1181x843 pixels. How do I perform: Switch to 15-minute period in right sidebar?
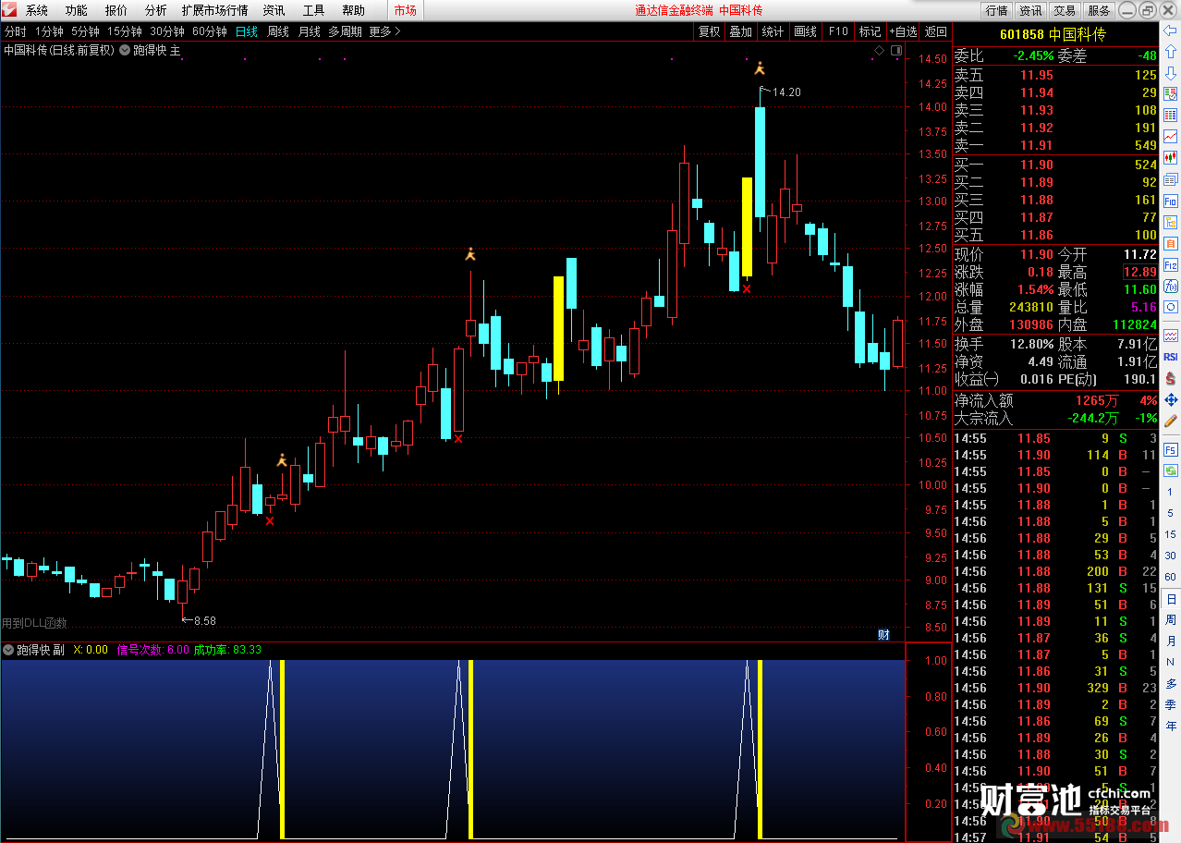pyautogui.click(x=1171, y=534)
